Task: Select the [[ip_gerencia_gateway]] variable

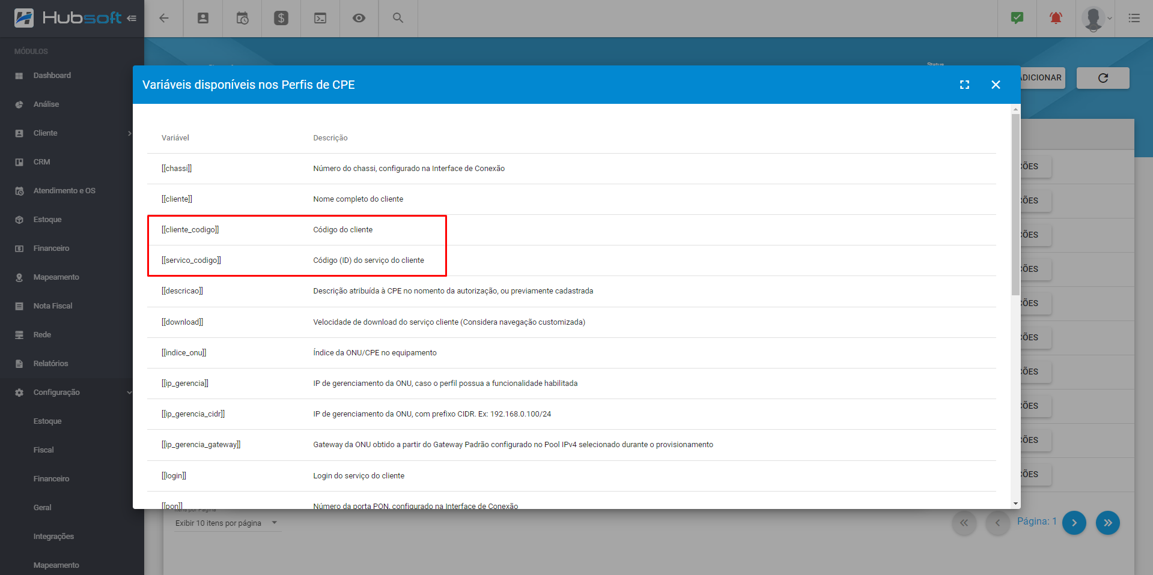Action: (201, 445)
